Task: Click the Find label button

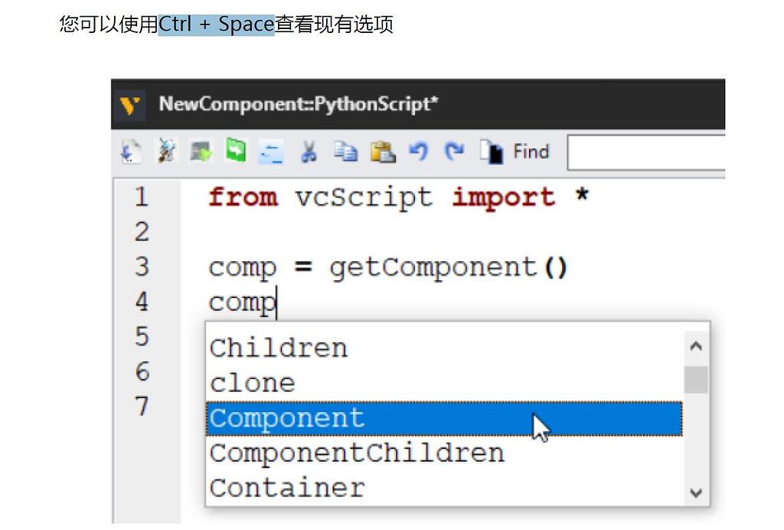Action: [531, 151]
